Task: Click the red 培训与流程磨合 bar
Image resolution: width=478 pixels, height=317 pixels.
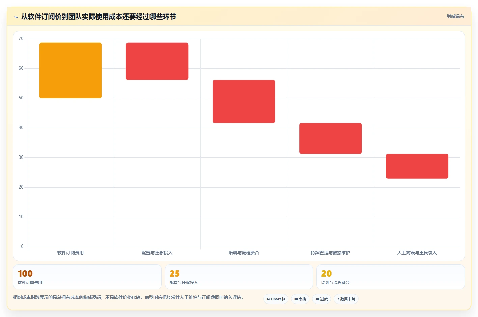Action: (244, 102)
